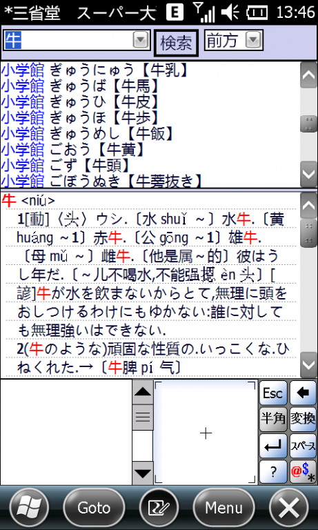The width and height of the screenshot is (318, 530).
Task: Show next handwriting candidates with down arrow
Action: (143, 473)
